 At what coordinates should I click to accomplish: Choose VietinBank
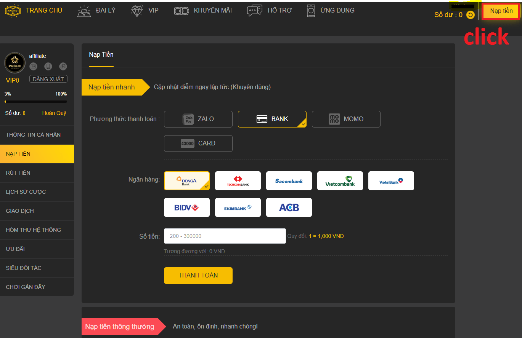[391, 181]
